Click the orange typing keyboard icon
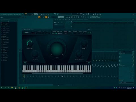 click(39, 17)
